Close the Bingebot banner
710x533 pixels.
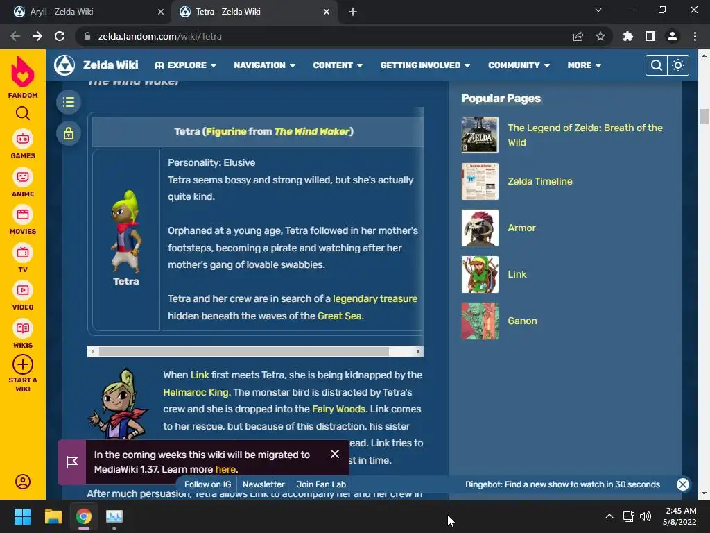click(x=682, y=484)
